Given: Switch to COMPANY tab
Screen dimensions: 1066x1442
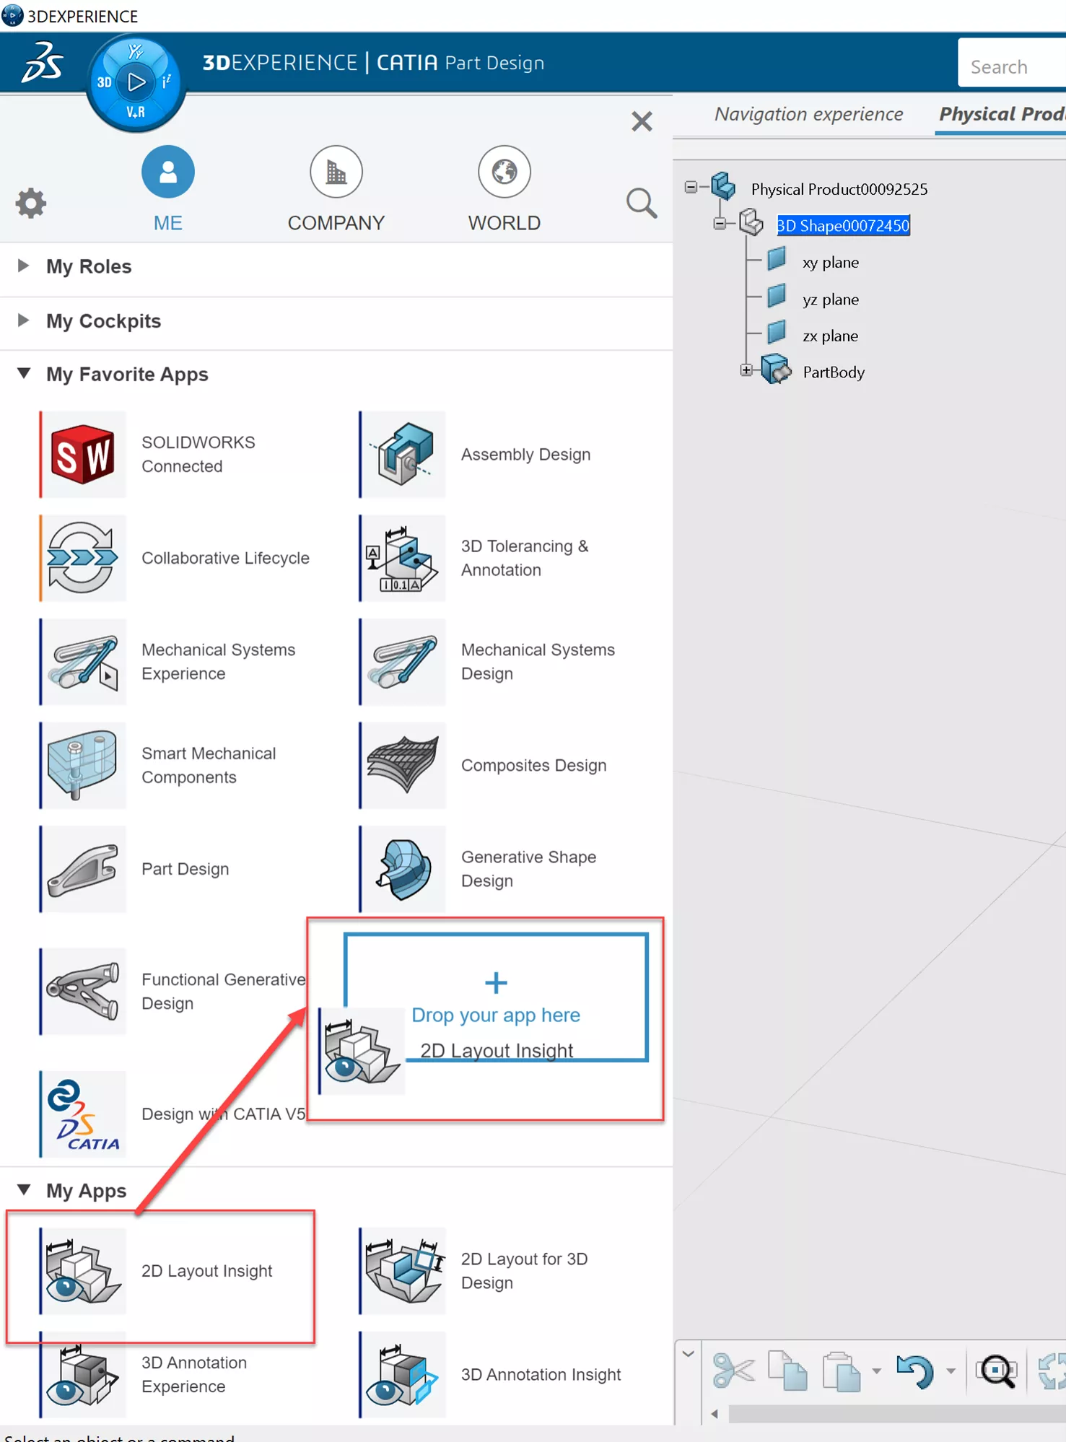Looking at the screenshot, I should click(336, 189).
